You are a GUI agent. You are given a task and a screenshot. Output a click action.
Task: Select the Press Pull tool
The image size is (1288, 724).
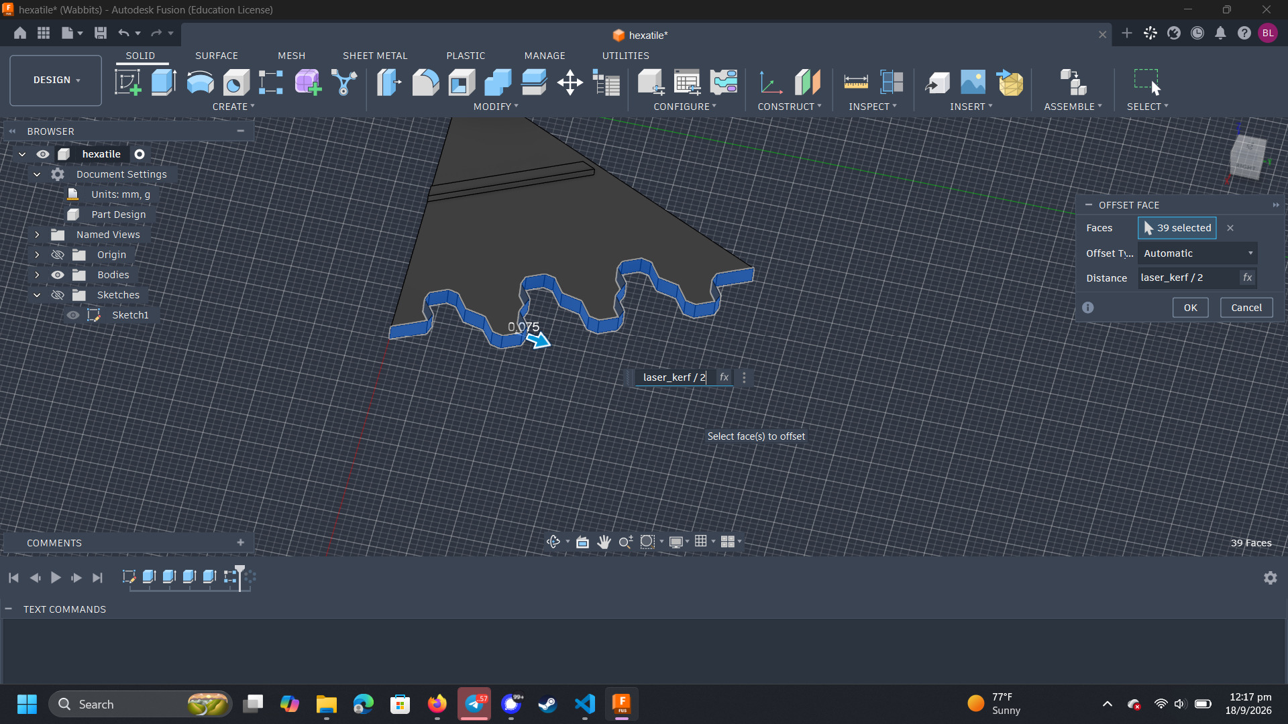click(389, 82)
